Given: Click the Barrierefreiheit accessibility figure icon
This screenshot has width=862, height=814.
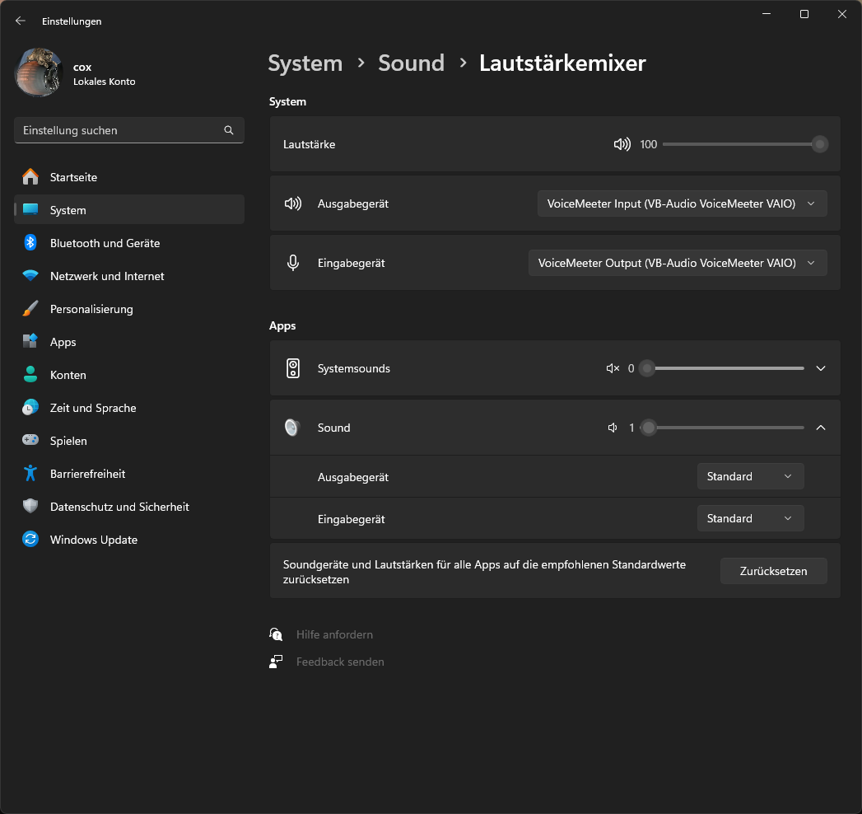Looking at the screenshot, I should click(30, 474).
